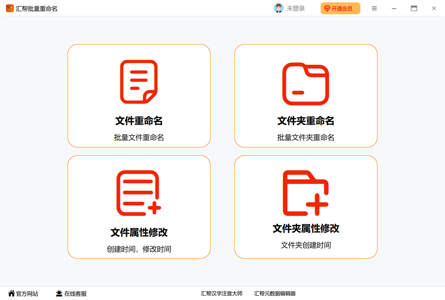Click the 创建时间，修改时间 subtitle text

pyautogui.click(x=139, y=249)
